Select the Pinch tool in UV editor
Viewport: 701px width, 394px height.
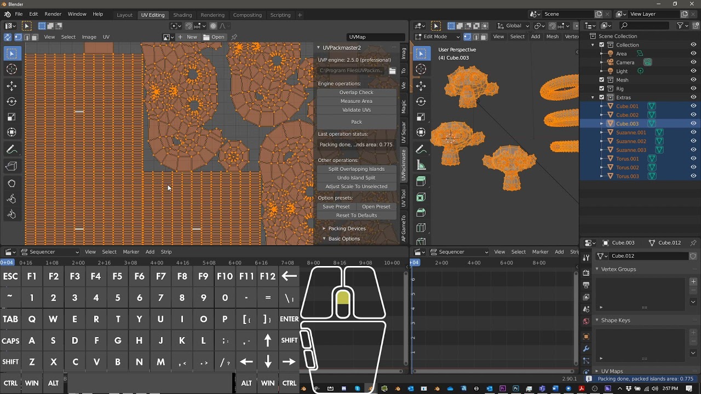(x=12, y=214)
